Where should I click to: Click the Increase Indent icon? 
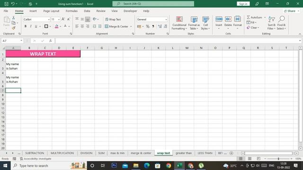point(100,26)
